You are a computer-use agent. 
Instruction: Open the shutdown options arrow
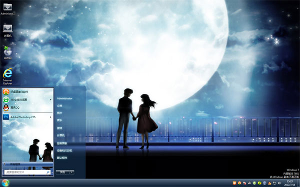click(x=72, y=172)
